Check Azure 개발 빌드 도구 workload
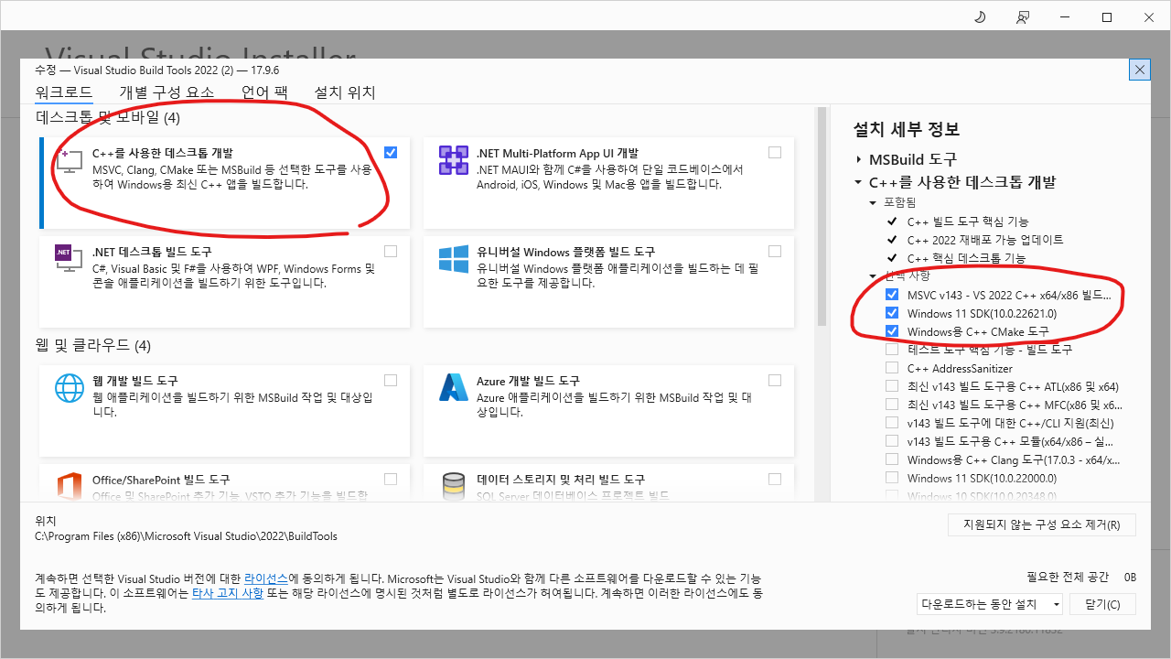This screenshot has width=1171, height=659. click(x=775, y=380)
